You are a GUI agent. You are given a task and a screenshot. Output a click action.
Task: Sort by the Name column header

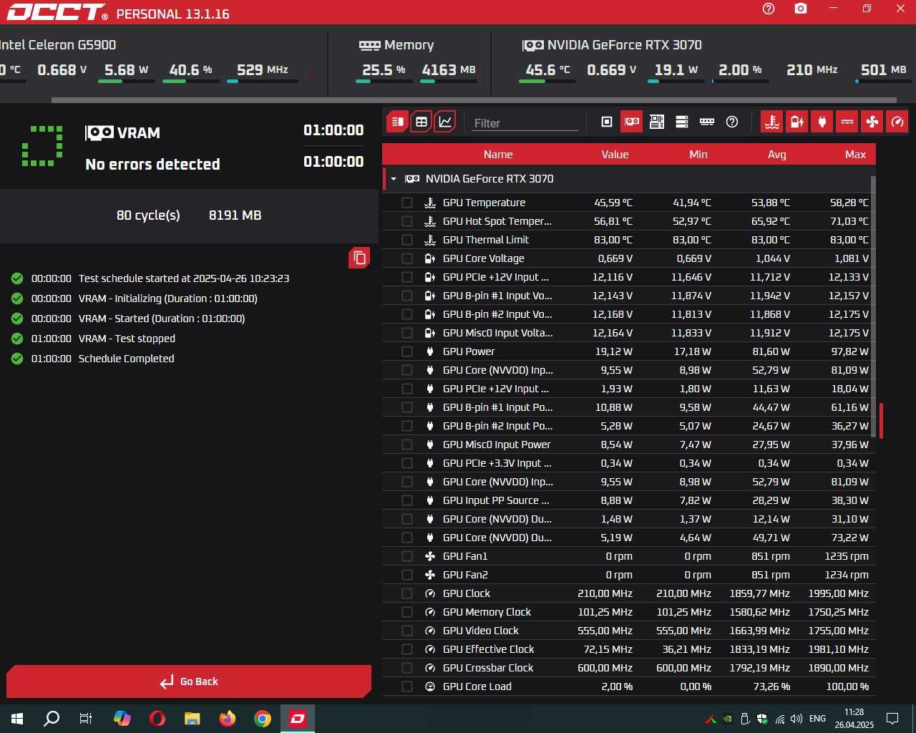coord(498,155)
